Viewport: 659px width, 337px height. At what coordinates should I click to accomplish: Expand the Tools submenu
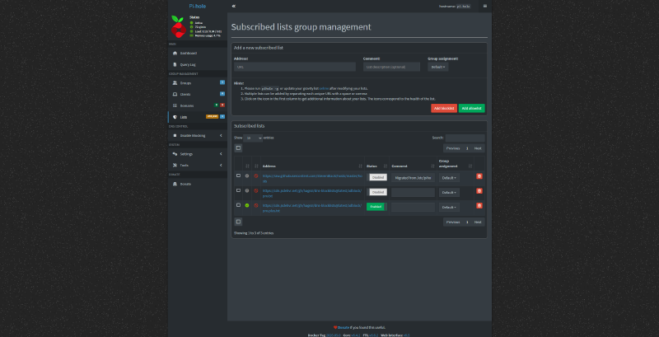pyautogui.click(x=198, y=166)
